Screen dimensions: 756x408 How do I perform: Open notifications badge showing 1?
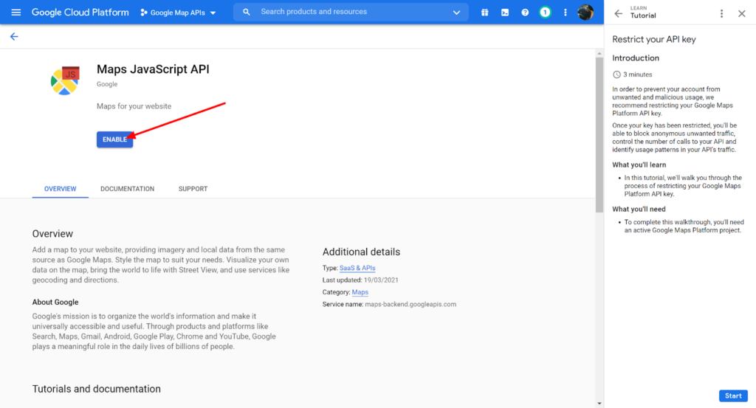click(x=545, y=13)
